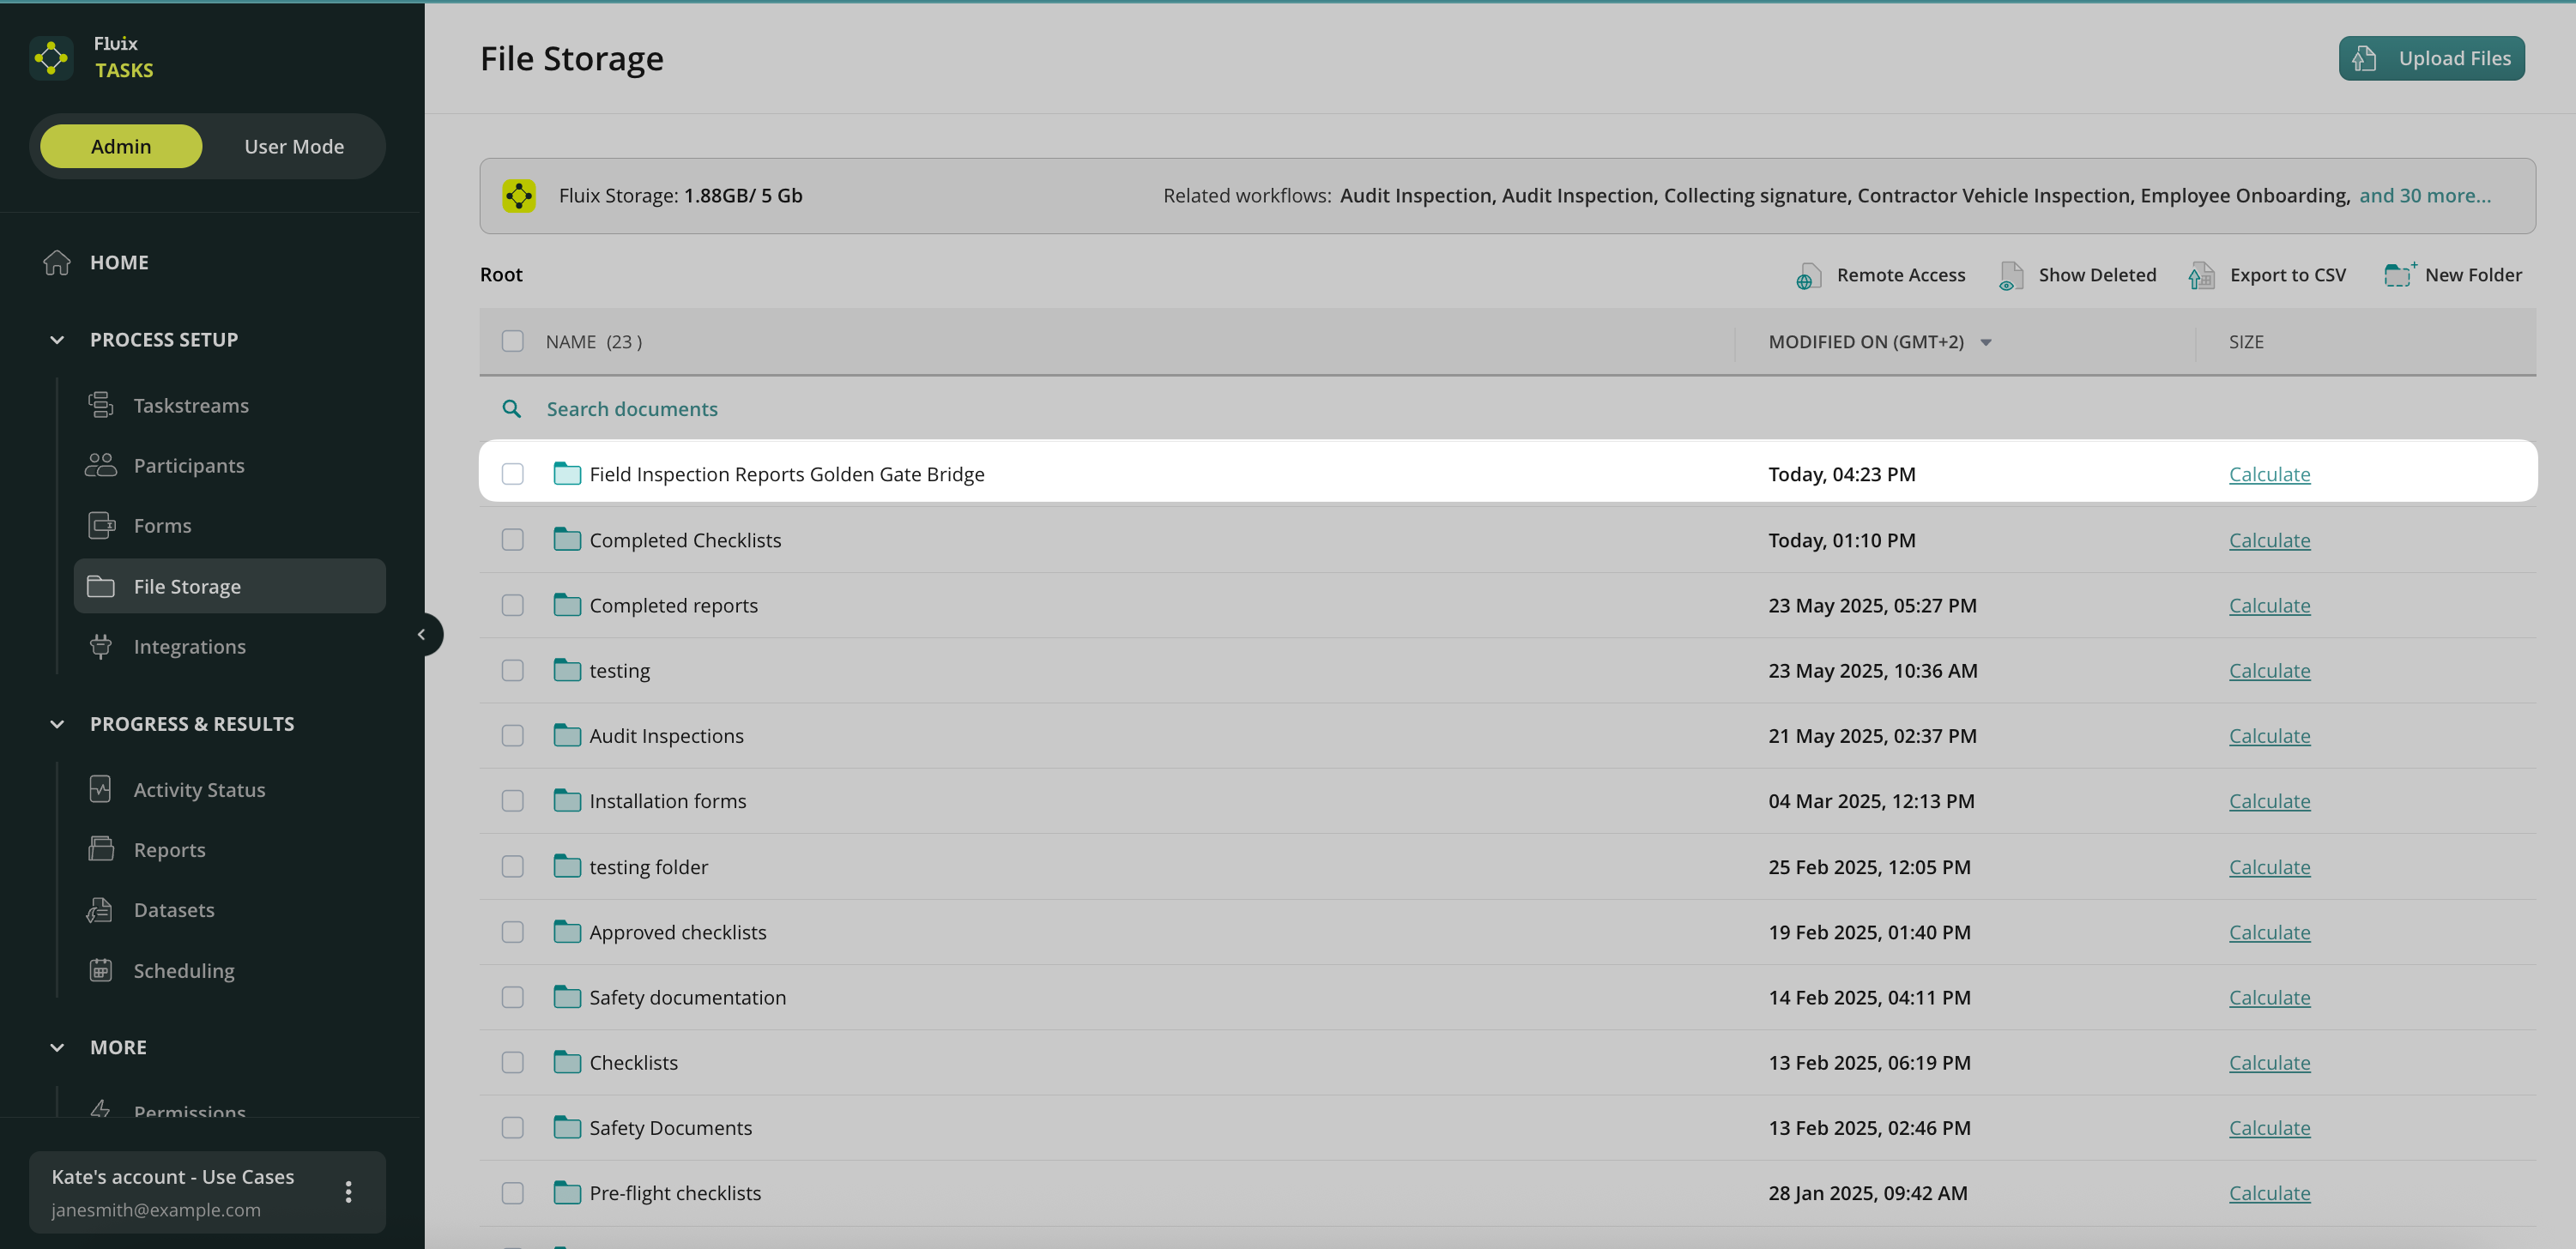
Task: Click the New Folder icon
Action: pos(2398,275)
